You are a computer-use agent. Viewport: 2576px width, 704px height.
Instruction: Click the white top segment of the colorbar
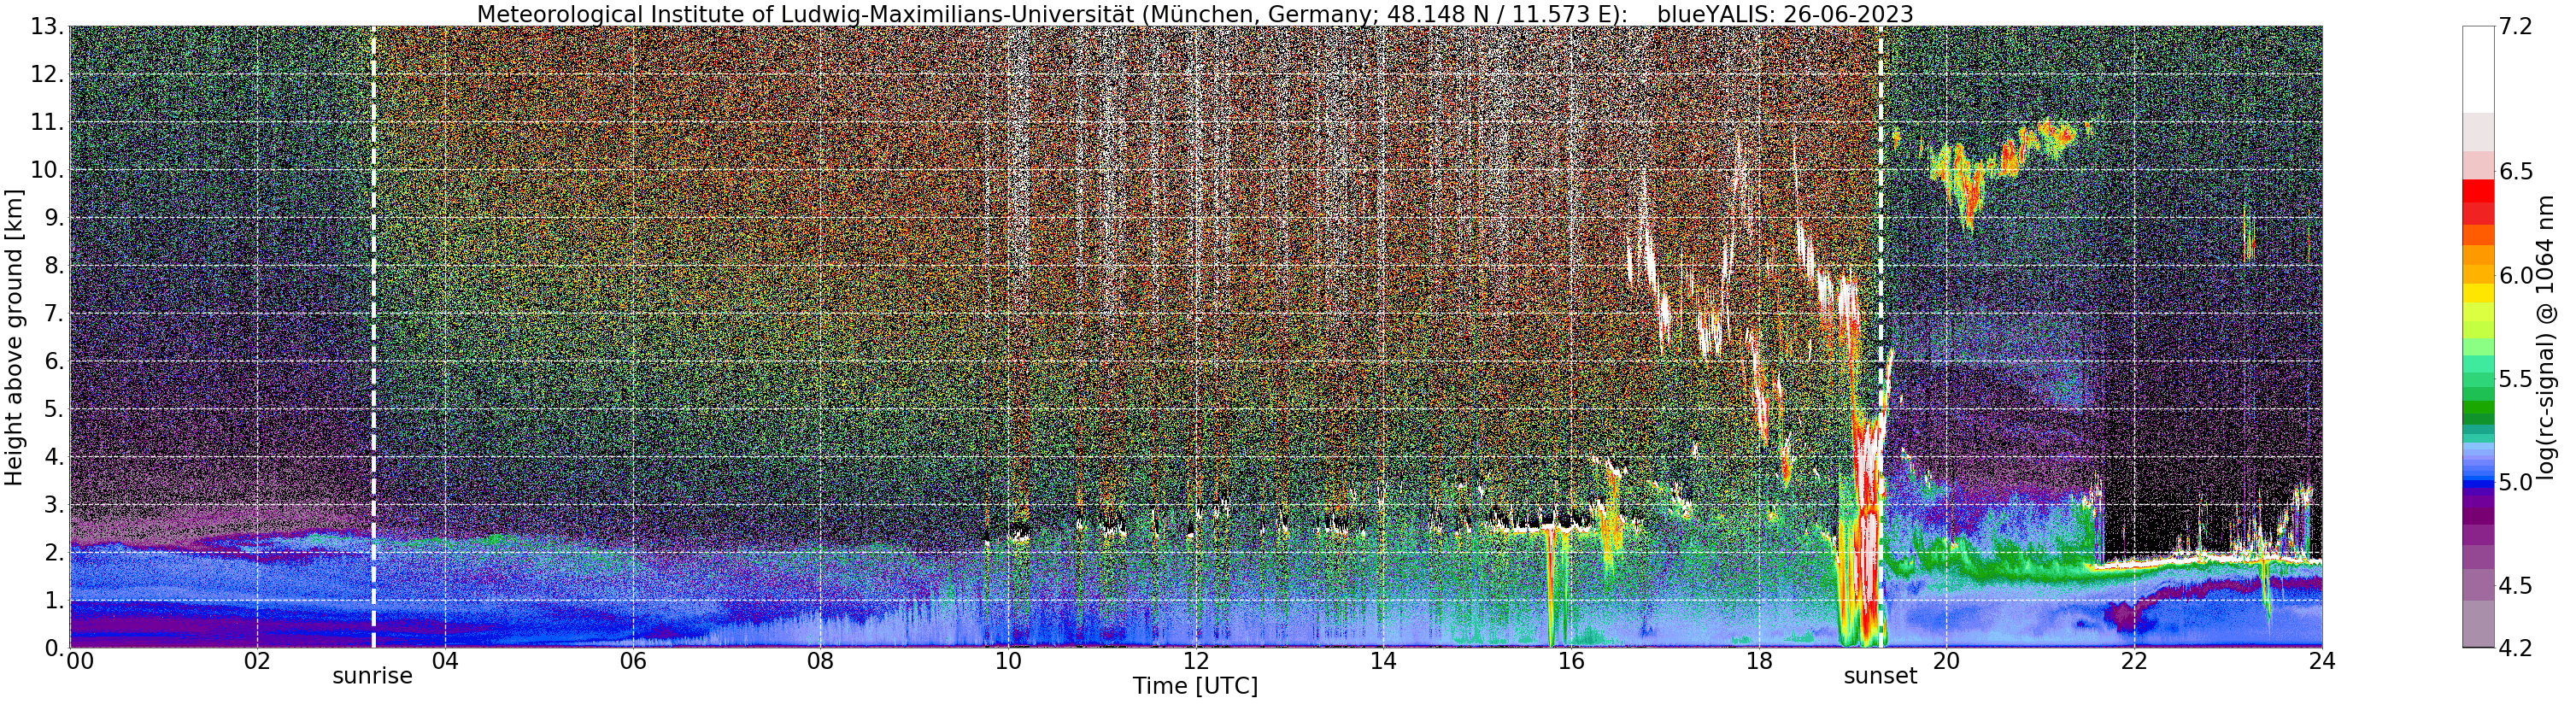pos(2478,70)
